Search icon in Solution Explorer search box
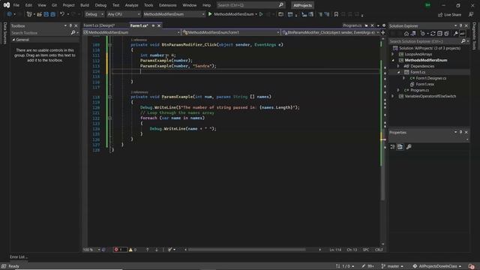 pos(463,41)
